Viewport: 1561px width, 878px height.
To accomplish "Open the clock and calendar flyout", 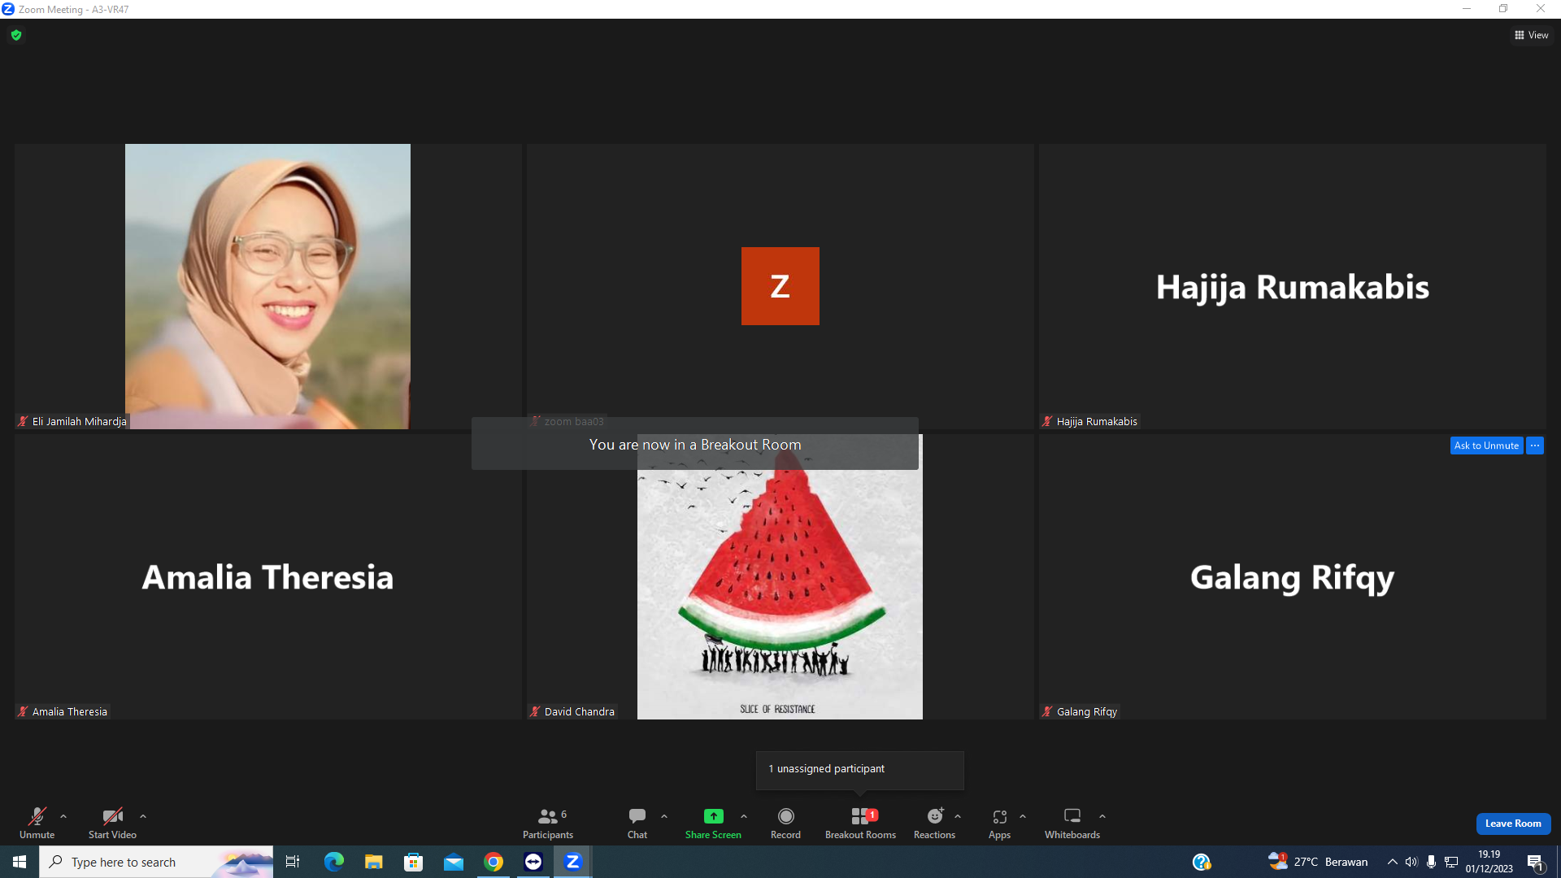I will click(x=1489, y=862).
